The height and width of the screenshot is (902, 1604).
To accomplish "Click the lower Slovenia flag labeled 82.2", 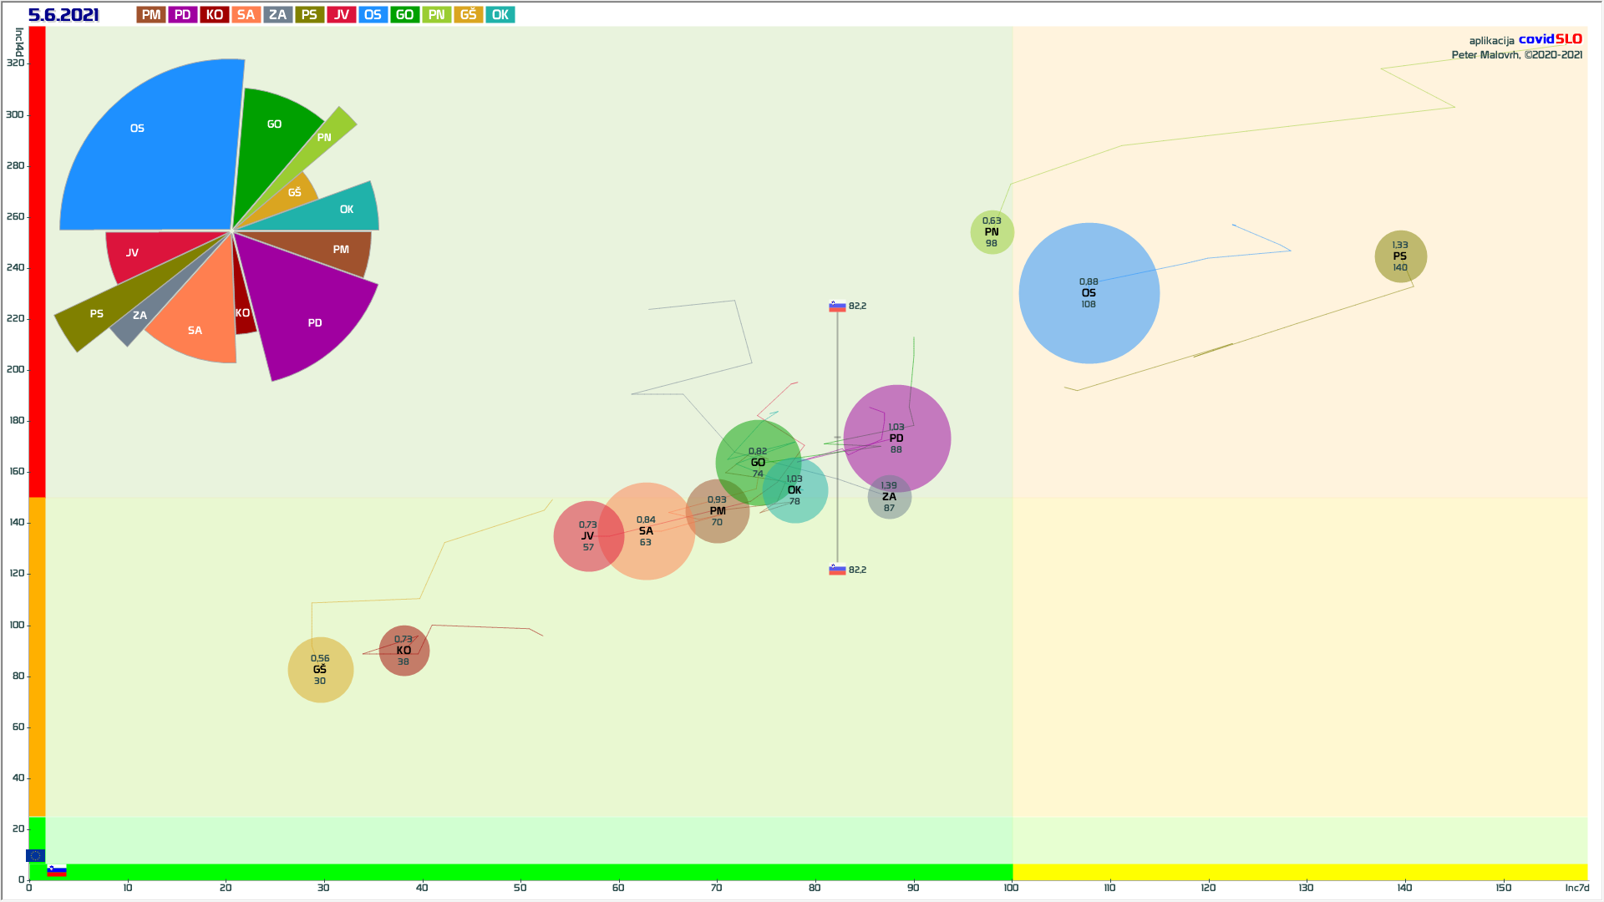I will [x=837, y=570].
